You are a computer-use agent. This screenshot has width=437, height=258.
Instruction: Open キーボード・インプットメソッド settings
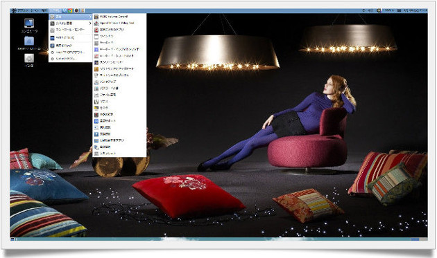(x=119, y=49)
